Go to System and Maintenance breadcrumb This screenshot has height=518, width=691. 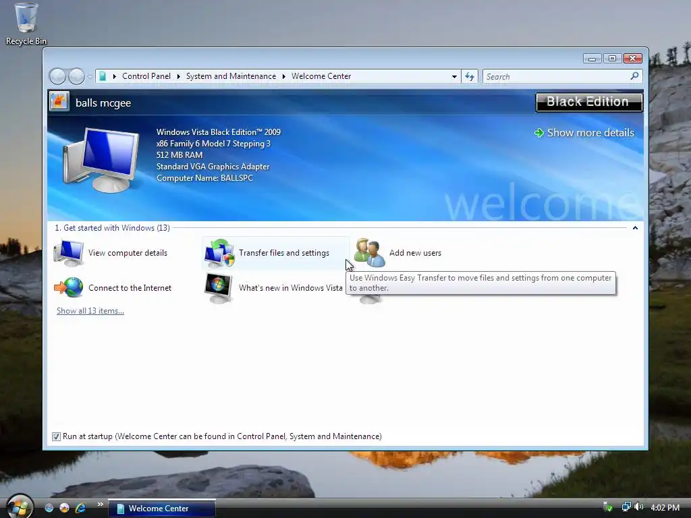click(231, 76)
